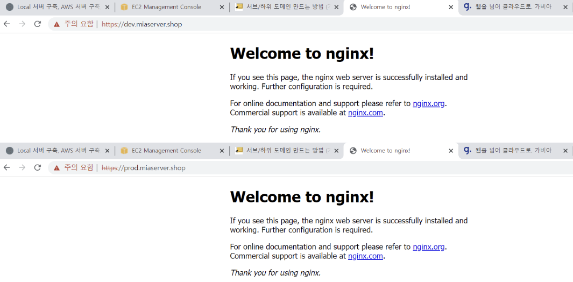Click the security warning icon for dev.miaserver.shop
The image size is (573, 282).
tap(56, 25)
